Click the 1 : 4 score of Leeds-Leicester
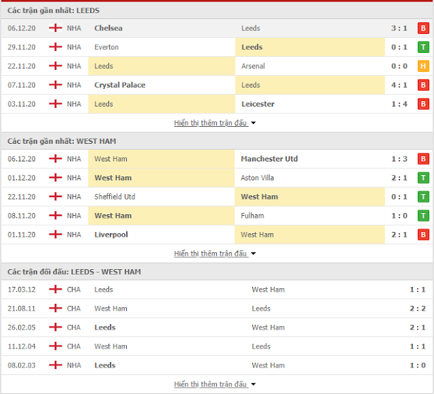 [x=399, y=104]
